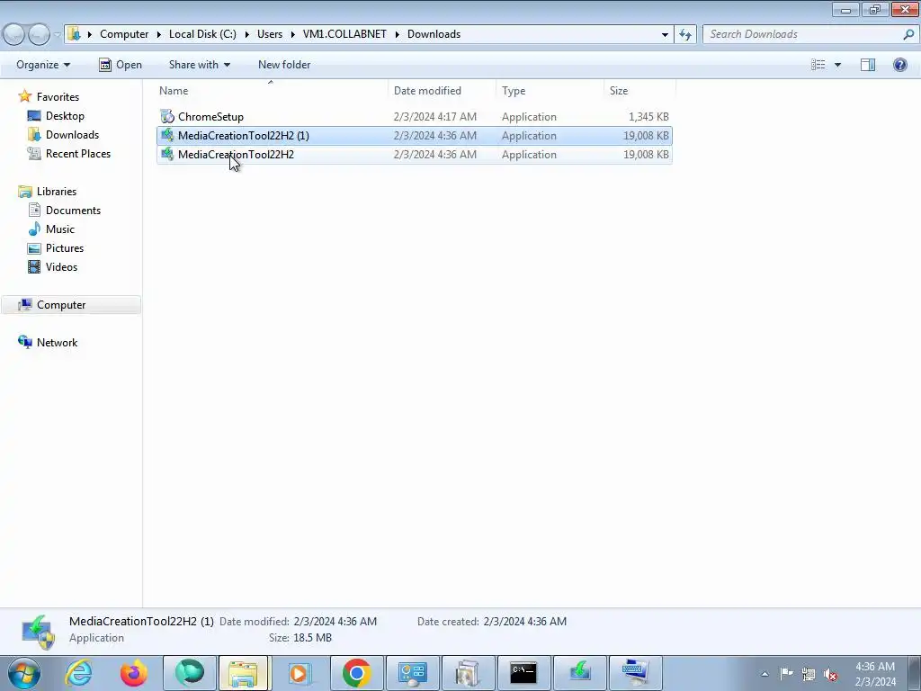Image resolution: width=921 pixels, height=691 pixels.
Task: Open Desktop in Favorites
Action: point(65,116)
